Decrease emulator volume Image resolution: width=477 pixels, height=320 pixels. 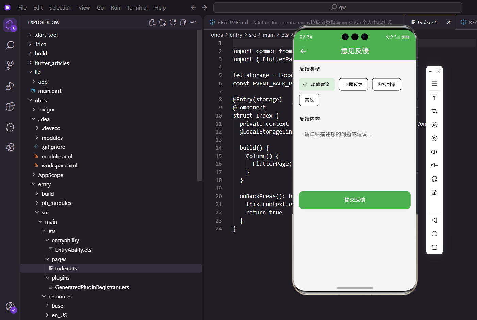click(x=434, y=165)
